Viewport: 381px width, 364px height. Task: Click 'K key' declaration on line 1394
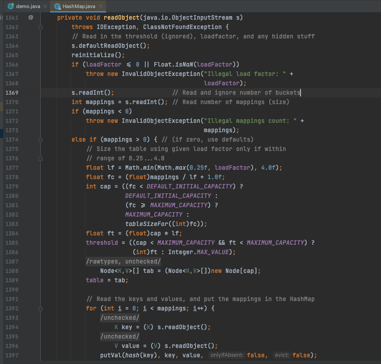[123, 327]
